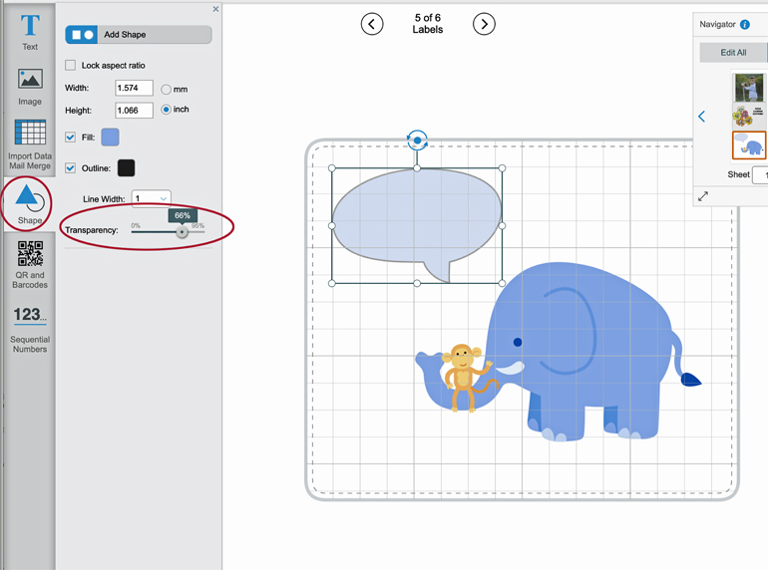
Task: Go to the previous label
Action: click(x=372, y=24)
